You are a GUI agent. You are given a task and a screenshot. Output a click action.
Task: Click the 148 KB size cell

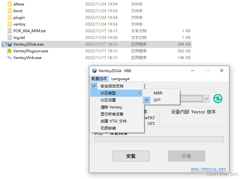tap(184, 58)
